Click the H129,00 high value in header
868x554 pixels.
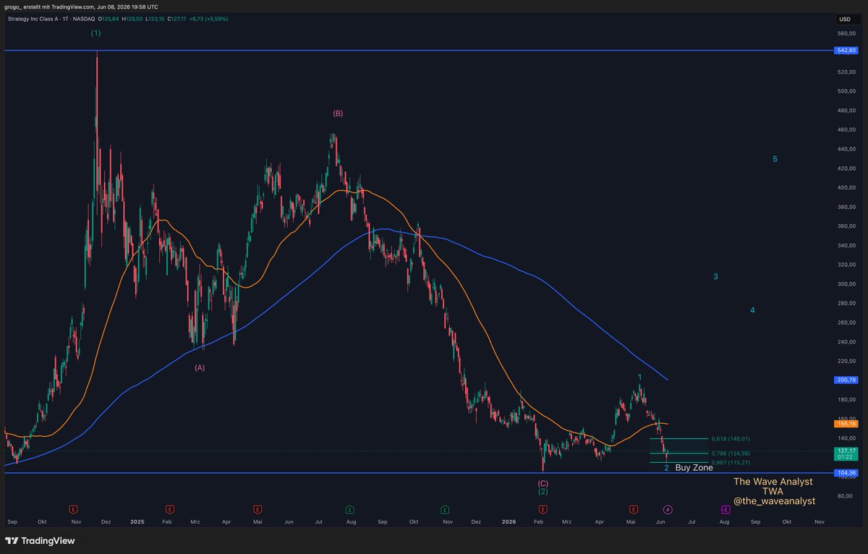click(132, 19)
